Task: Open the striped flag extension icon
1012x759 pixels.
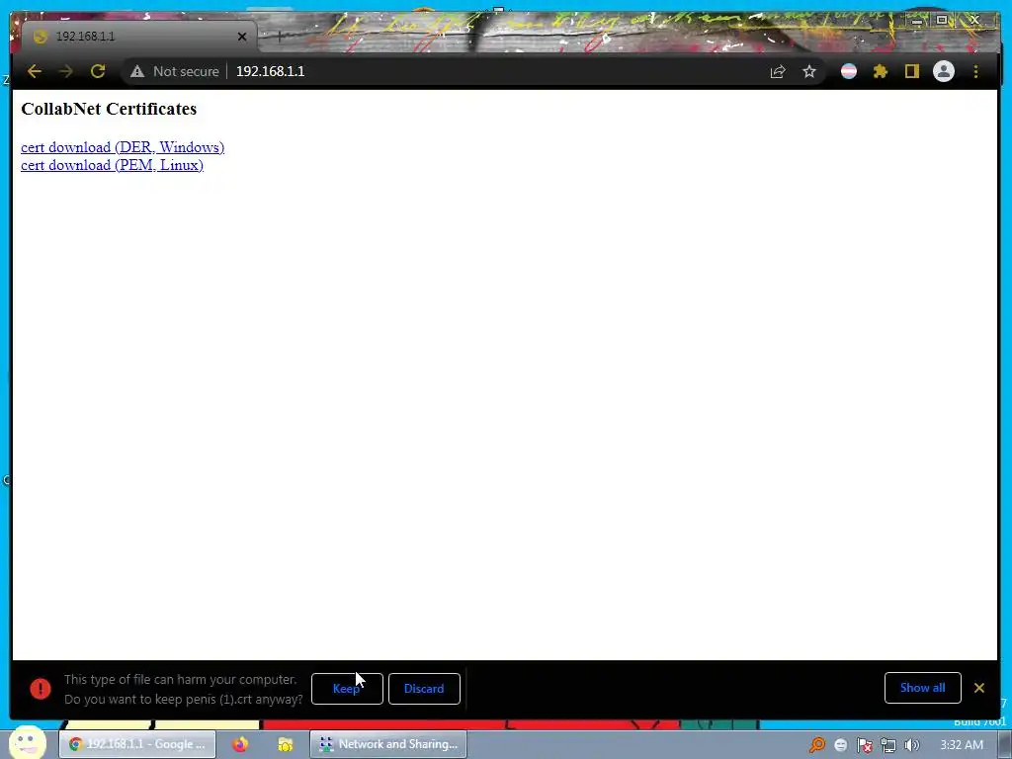Action: [x=849, y=71]
